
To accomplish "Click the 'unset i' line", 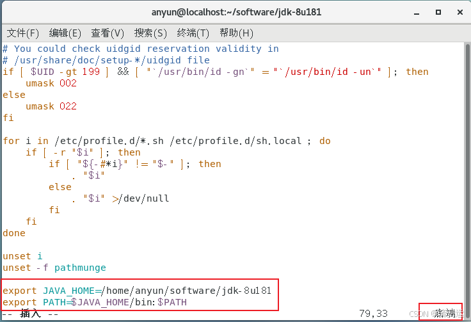I will (x=22, y=256).
